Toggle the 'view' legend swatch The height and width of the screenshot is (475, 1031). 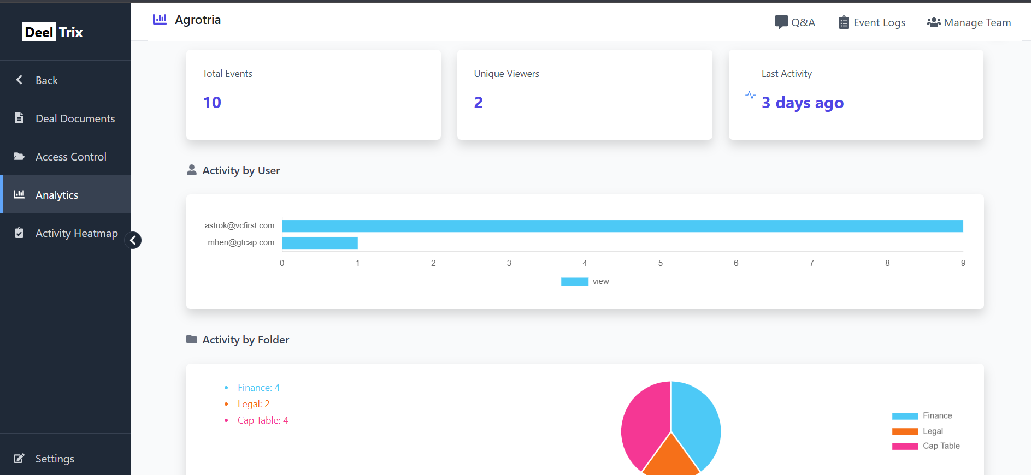(x=575, y=282)
